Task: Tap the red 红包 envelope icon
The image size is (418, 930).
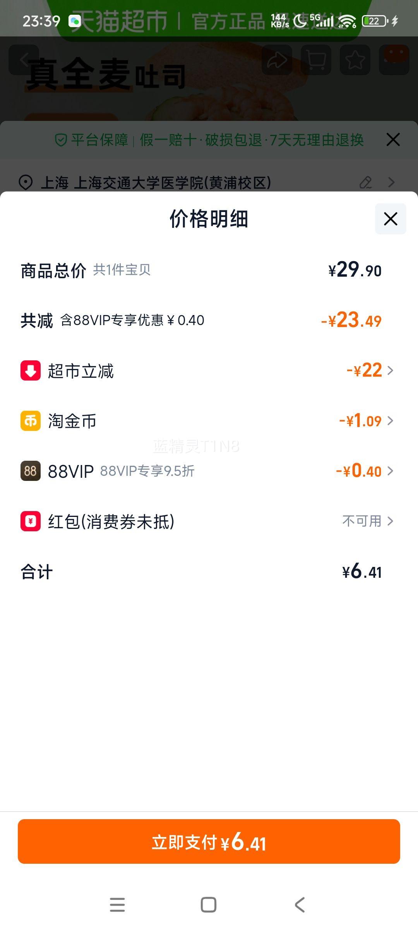Action: click(x=31, y=521)
